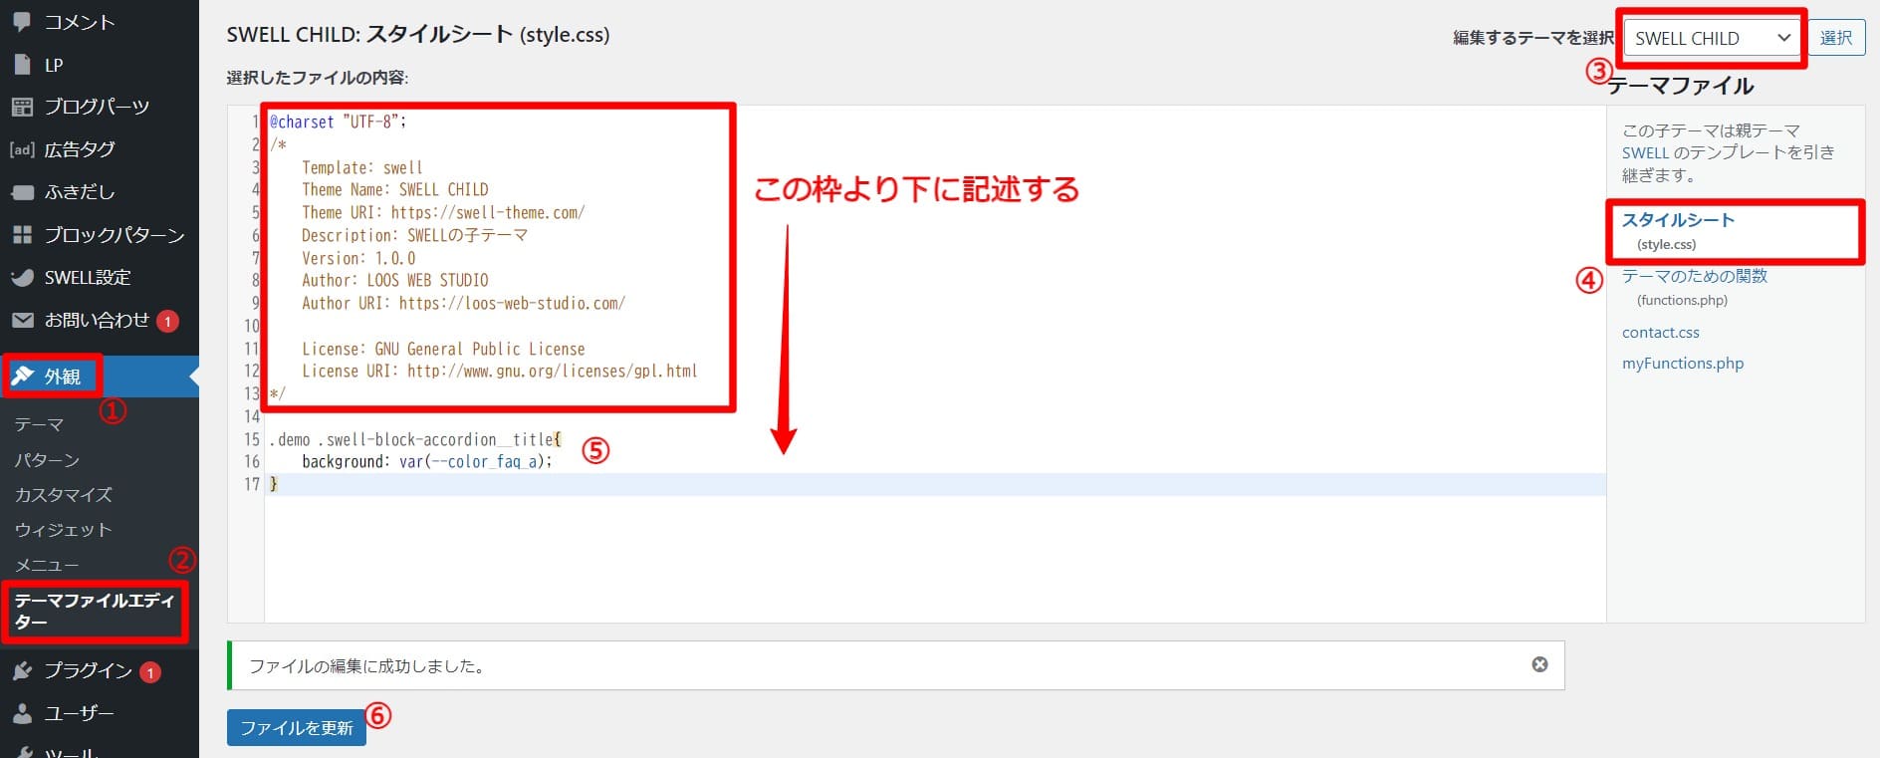Click the 外観 paintbrush icon
This screenshot has height=758, width=1880.
pyautogui.click(x=22, y=377)
